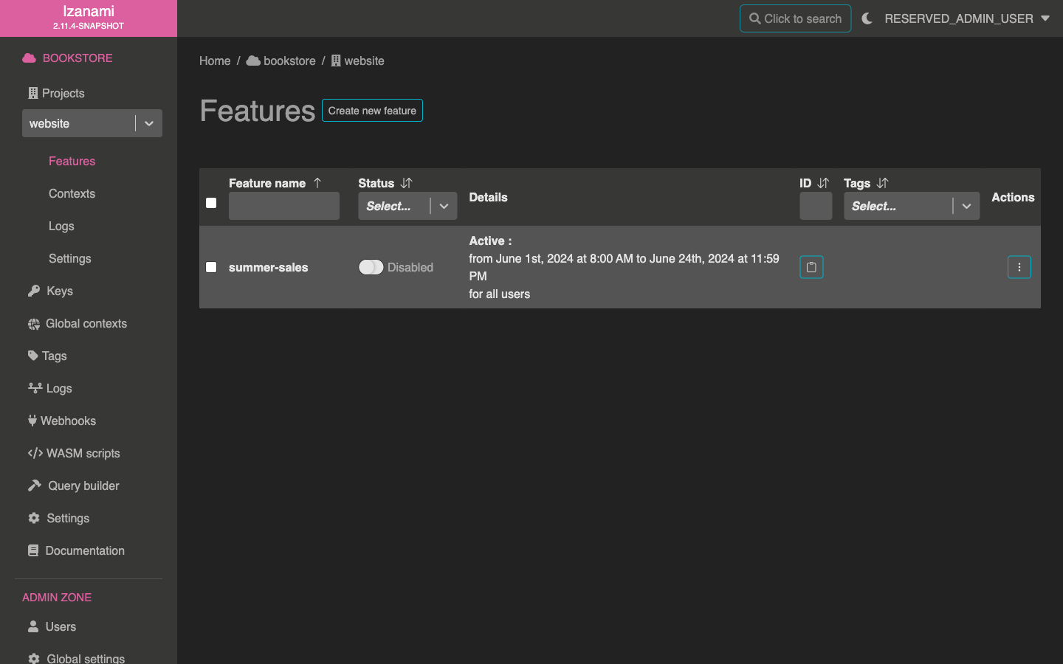The image size is (1063, 664).
Task: Follow the bookstore breadcrumb link
Action: pyautogui.click(x=289, y=60)
